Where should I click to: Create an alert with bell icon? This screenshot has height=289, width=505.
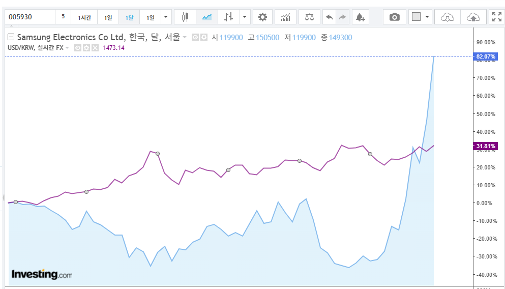(x=360, y=17)
